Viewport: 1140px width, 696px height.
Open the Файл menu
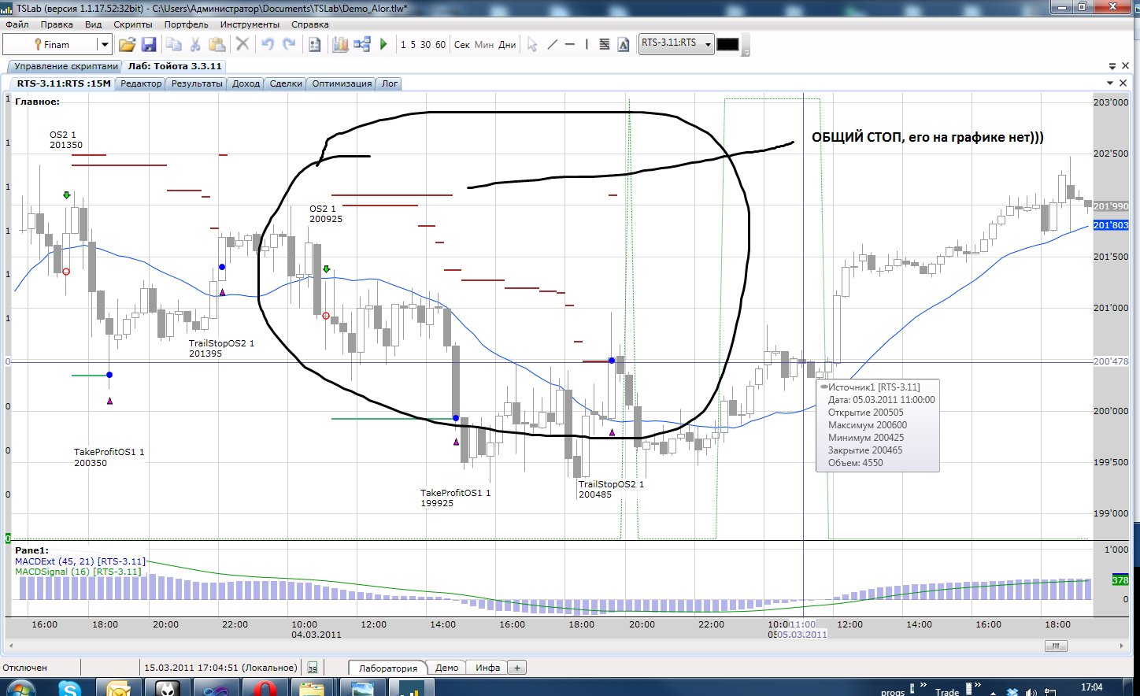tap(17, 24)
